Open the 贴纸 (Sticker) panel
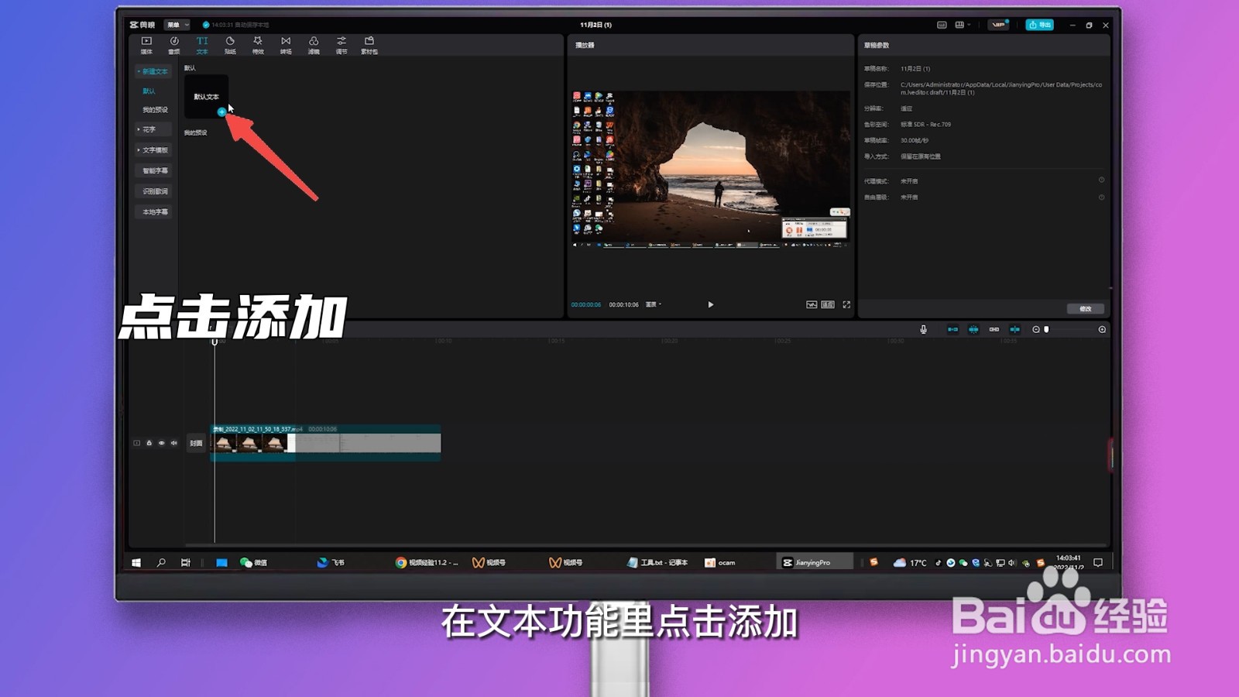 tap(230, 45)
